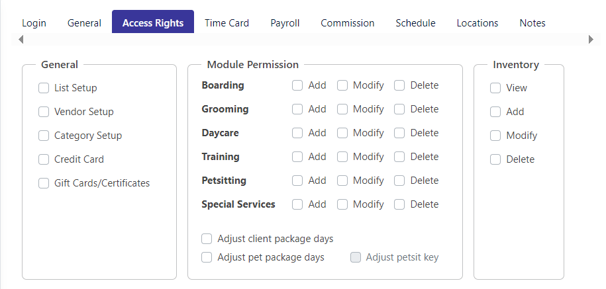This screenshot has width=606, height=289.
Task: Open the Payroll tab
Action: click(285, 23)
